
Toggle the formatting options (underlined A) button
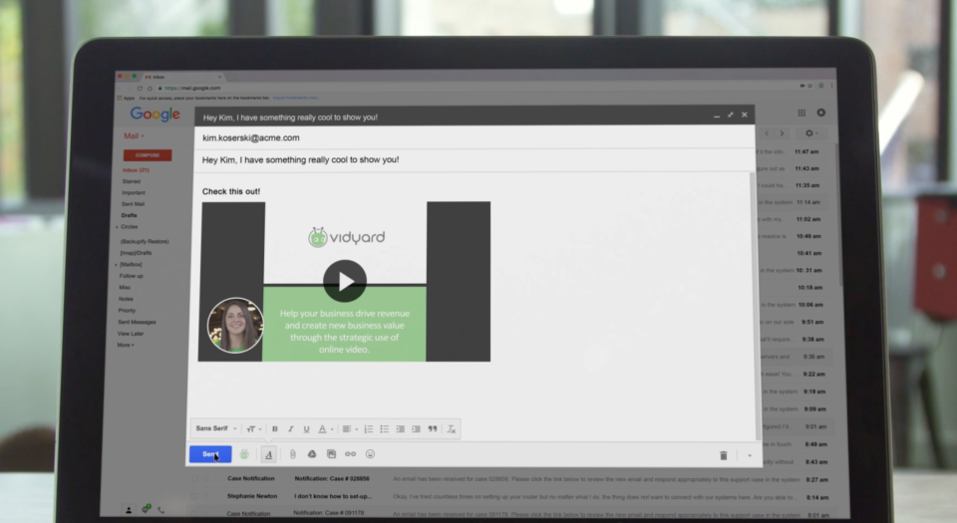click(268, 454)
